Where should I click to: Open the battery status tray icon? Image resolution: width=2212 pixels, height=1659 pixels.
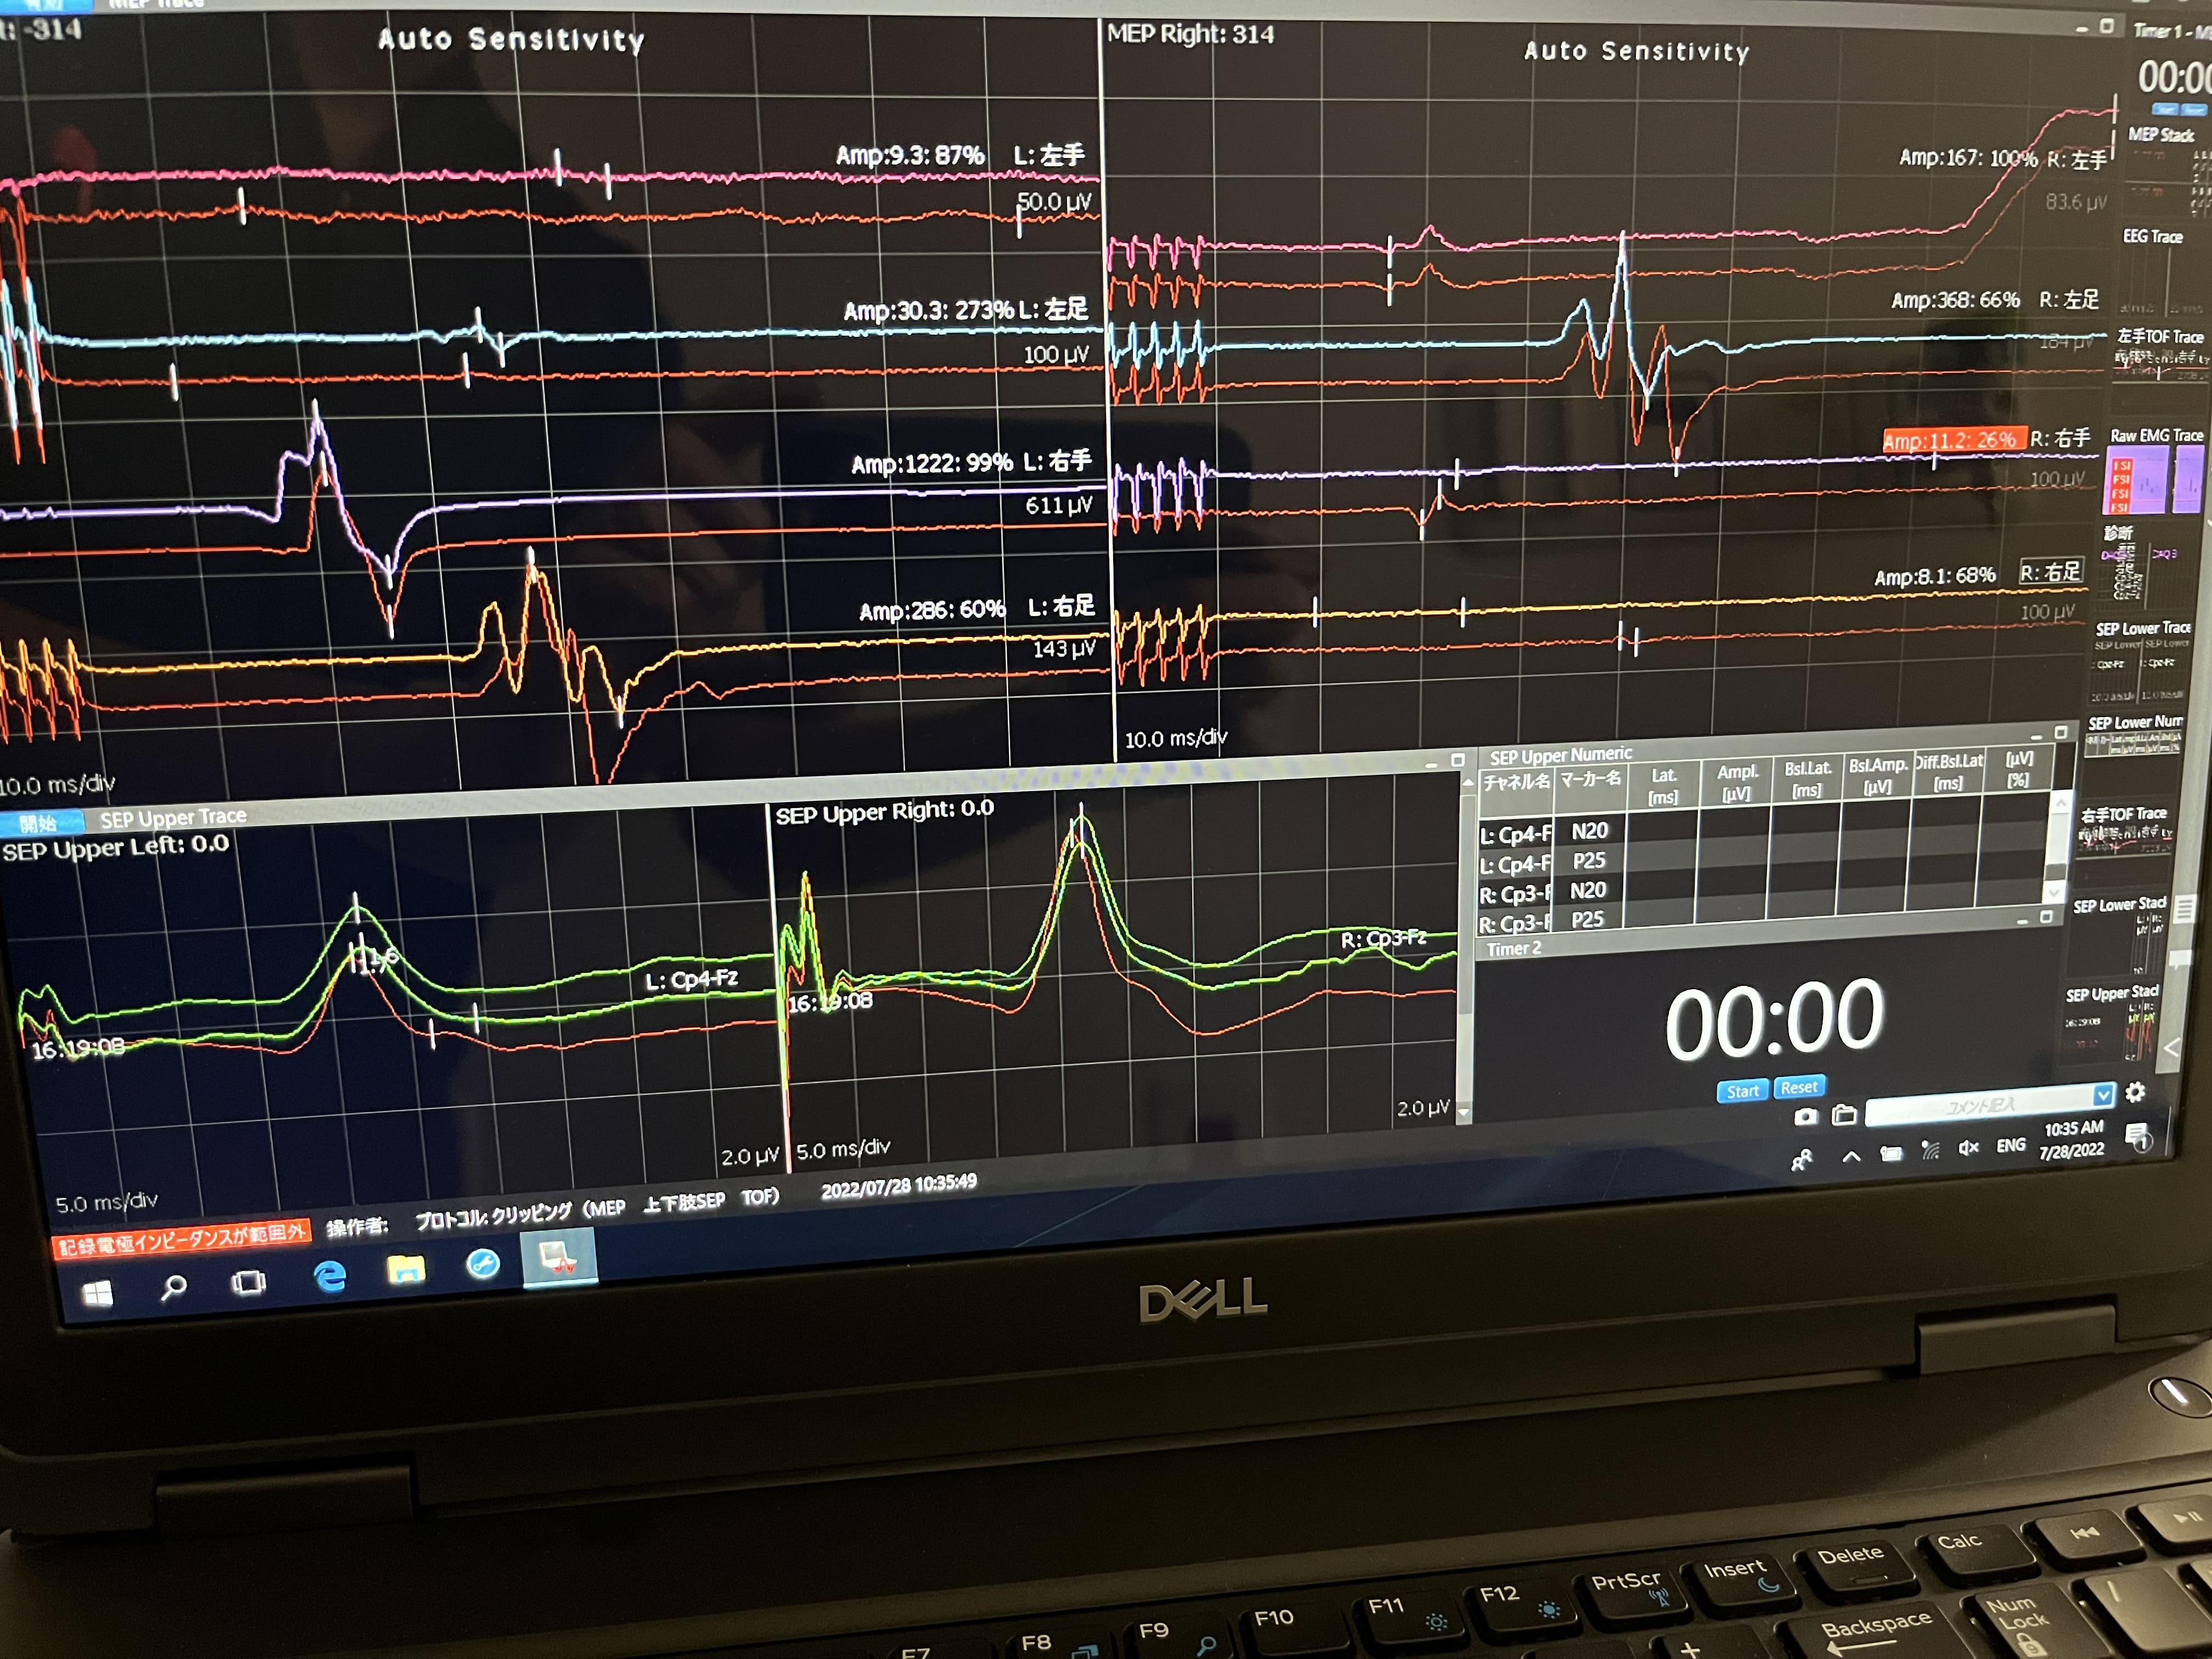coord(1890,1154)
